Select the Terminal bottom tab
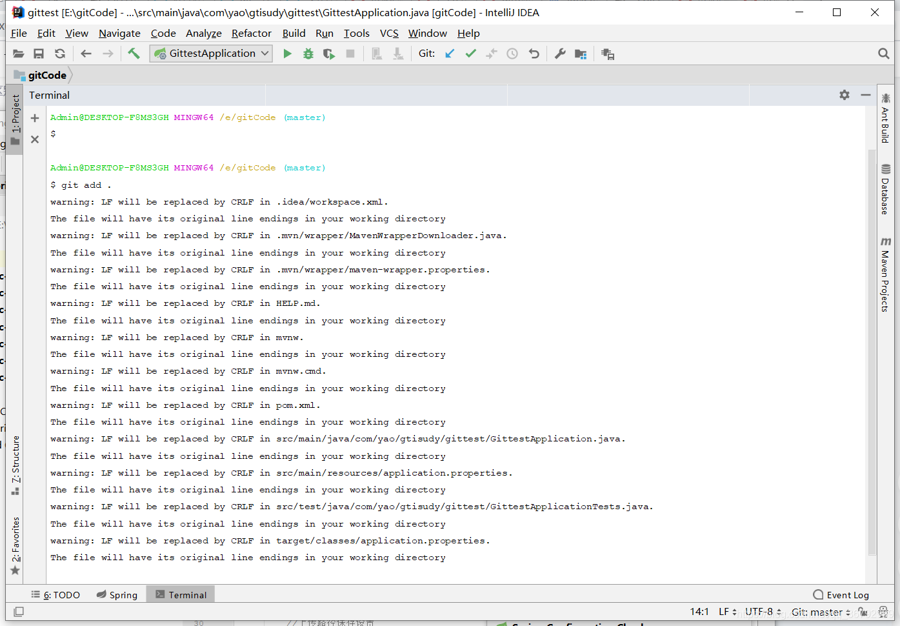Screen dimensions: 900x626 point(181,595)
